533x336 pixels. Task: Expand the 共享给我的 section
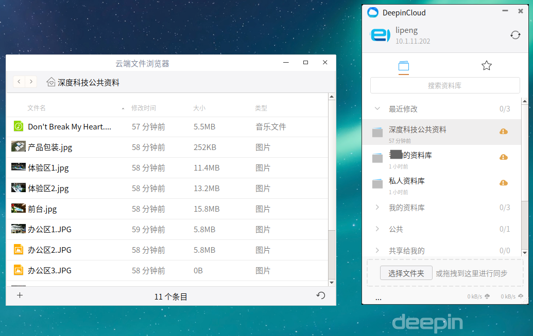coord(377,251)
